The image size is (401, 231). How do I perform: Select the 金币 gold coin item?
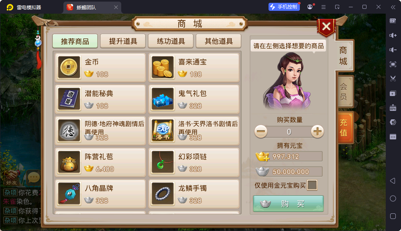(100, 67)
